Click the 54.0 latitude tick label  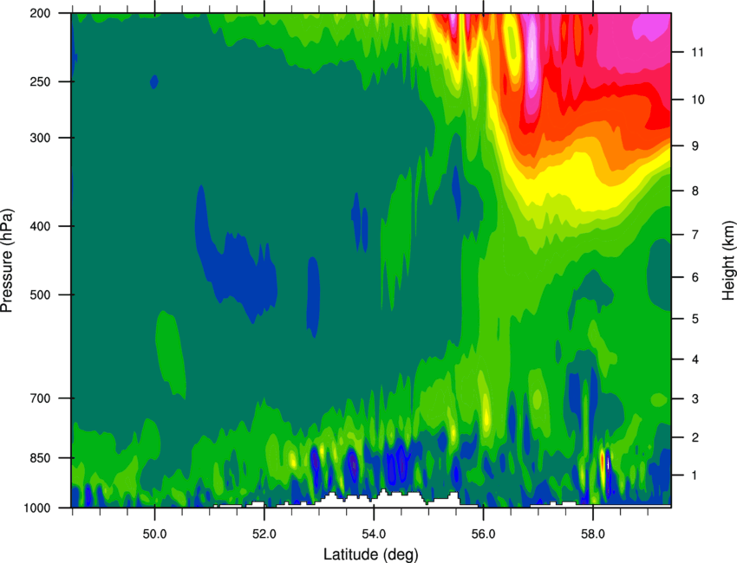tap(374, 534)
